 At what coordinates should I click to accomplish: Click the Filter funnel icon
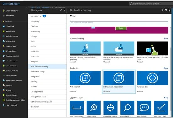[x=71, y=16]
